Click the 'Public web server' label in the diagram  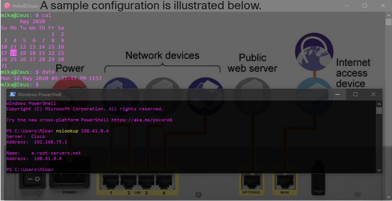click(x=253, y=63)
